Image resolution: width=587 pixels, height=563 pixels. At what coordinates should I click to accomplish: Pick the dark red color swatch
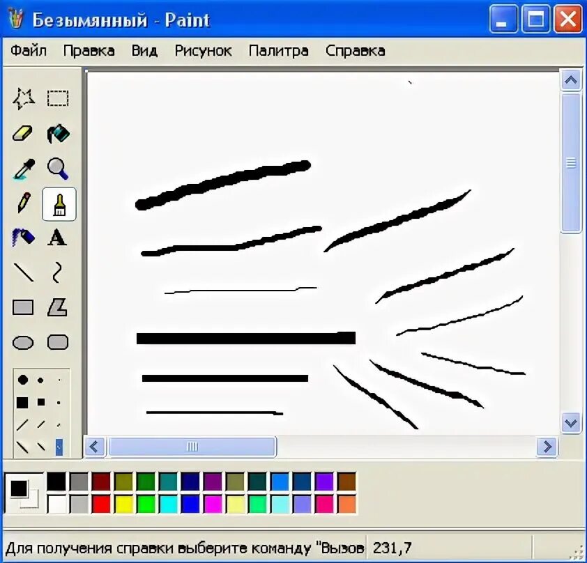click(x=101, y=481)
